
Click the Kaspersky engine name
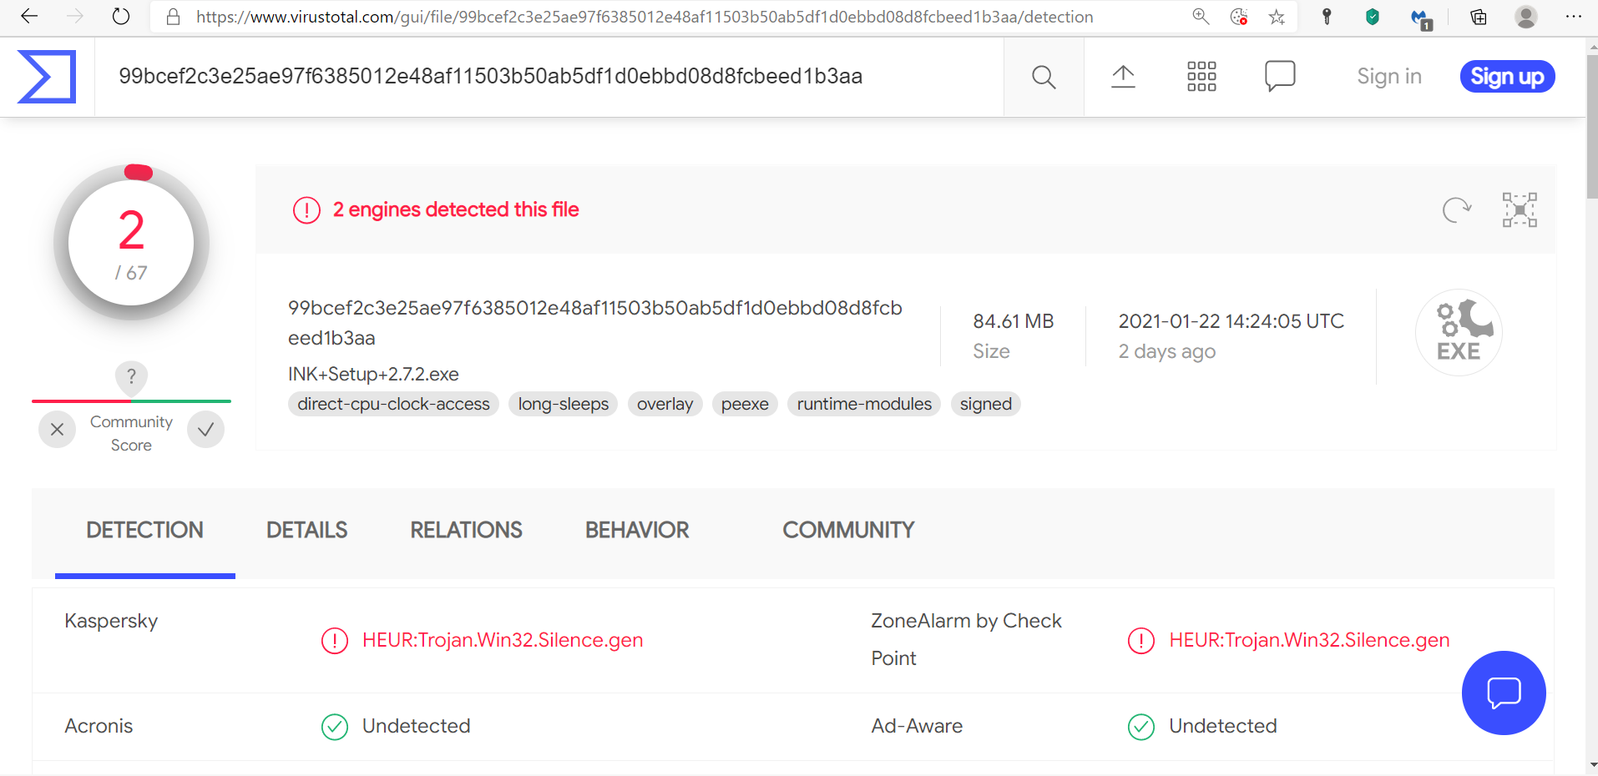(x=111, y=621)
